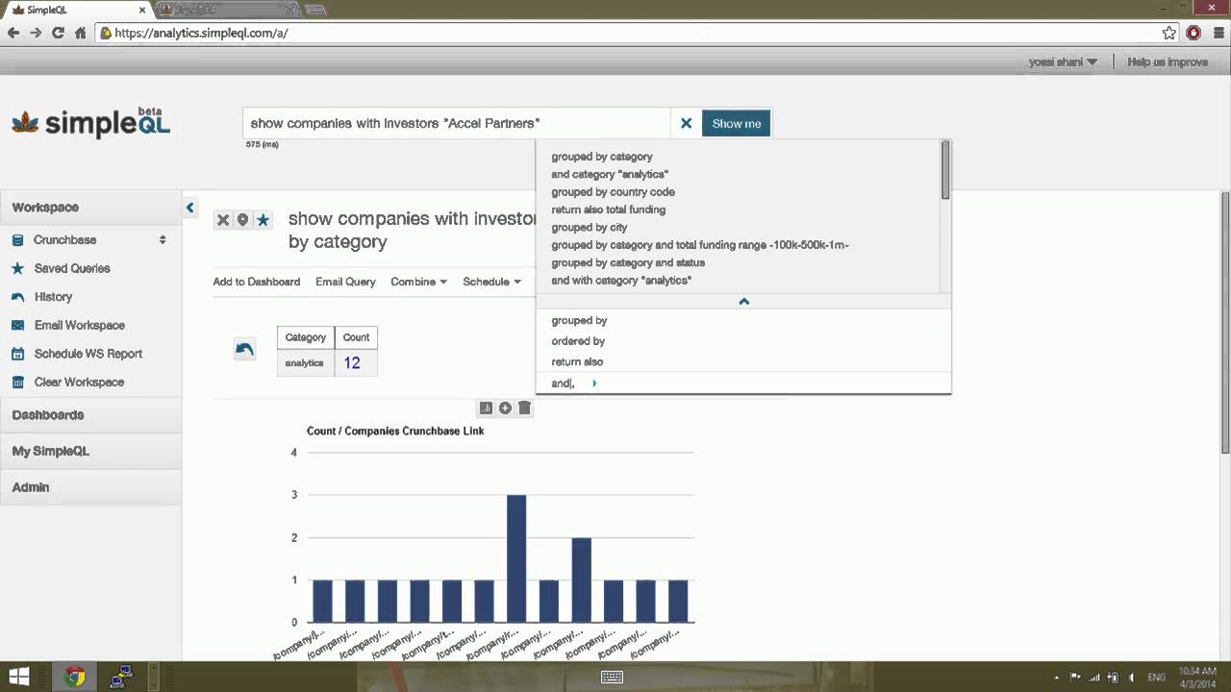Image resolution: width=1231 pixels, height=692 pixels.
Task: Click the page vertical scrollbar
Action: 1225,322
